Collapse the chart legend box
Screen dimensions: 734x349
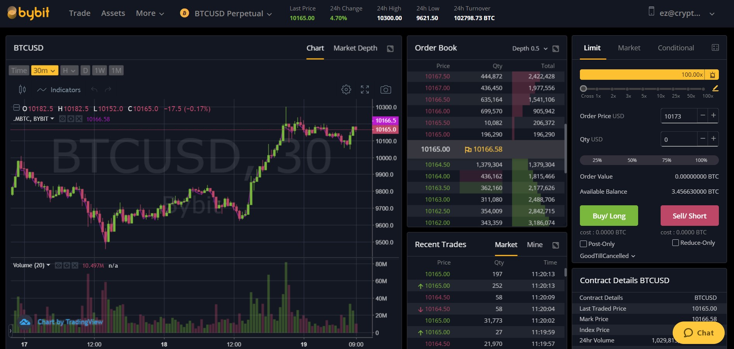tap(16, 108)
